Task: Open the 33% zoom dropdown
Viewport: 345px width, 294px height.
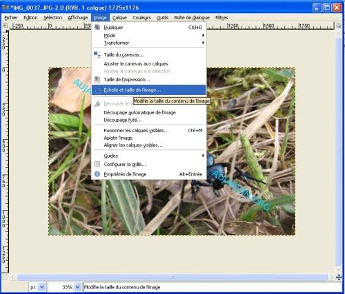Action: click(77, 287)
